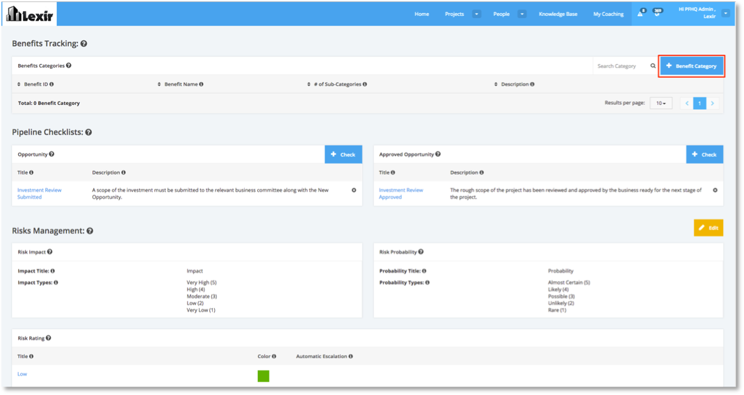Click info icon next to # of Sub-Categories
The image size is (744, 395).
pos(365,84)
